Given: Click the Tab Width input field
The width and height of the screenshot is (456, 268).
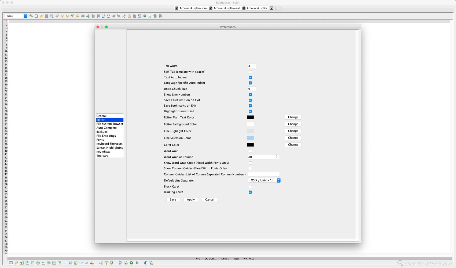Looking at the screenshot, I should (252, 66).
